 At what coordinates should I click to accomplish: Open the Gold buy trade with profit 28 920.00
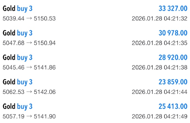(x=18, y=58)
